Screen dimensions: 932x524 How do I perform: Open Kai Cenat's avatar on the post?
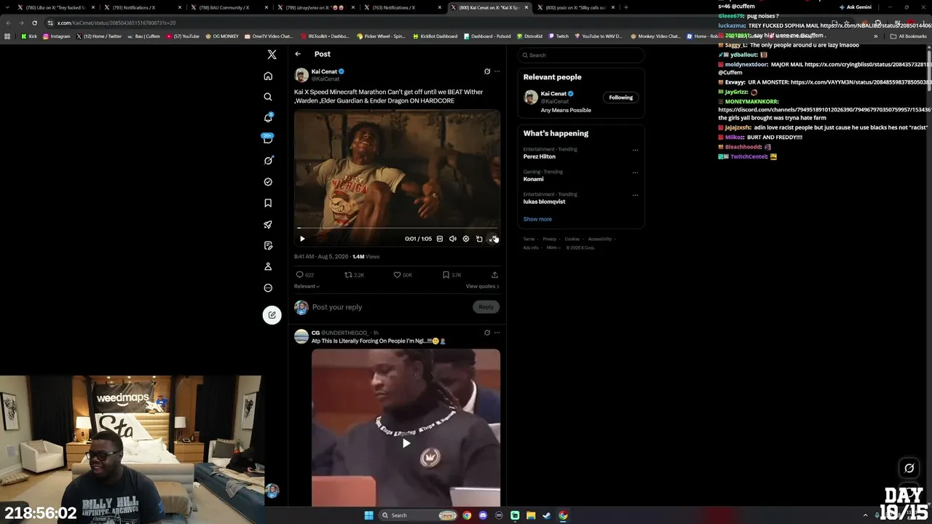pos(301,75)
